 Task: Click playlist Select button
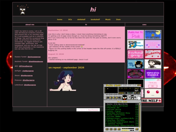point(115,129)
